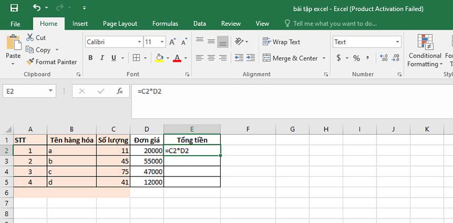The height and width of the screenshot is (223, 453).
Task: Cancel formula entry with X icon
Action: click(82, 91)
